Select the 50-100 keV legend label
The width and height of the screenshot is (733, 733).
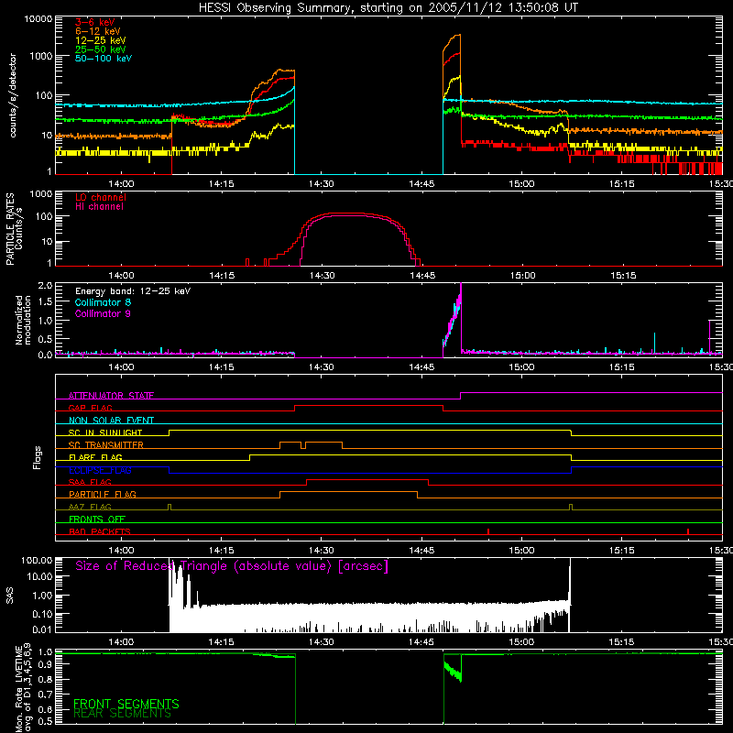click(x=104, y=59)
